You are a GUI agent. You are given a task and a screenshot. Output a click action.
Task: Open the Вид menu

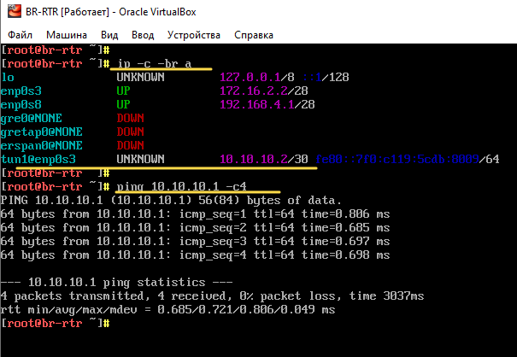109,35
